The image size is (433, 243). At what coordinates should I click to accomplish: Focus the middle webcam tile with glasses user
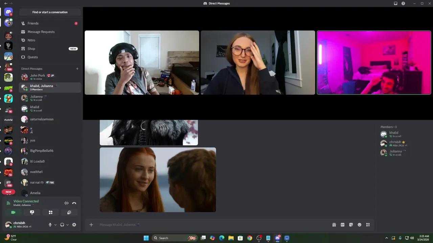(x=258, y=63)
